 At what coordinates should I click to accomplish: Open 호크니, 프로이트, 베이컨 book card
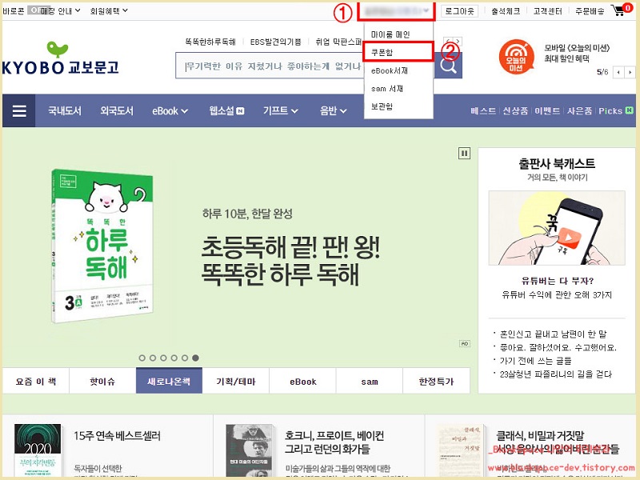334,442
